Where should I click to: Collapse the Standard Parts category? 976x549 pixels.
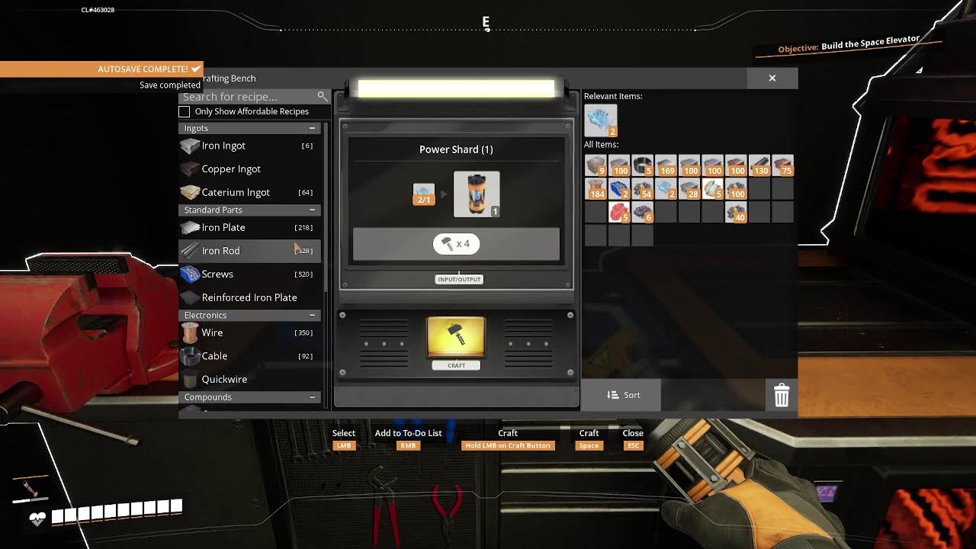pyautogui.click(x=312, y=210)
